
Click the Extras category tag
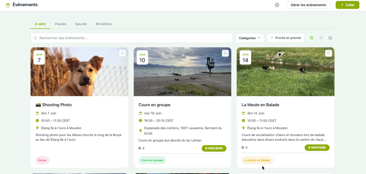tap(42, 160)
